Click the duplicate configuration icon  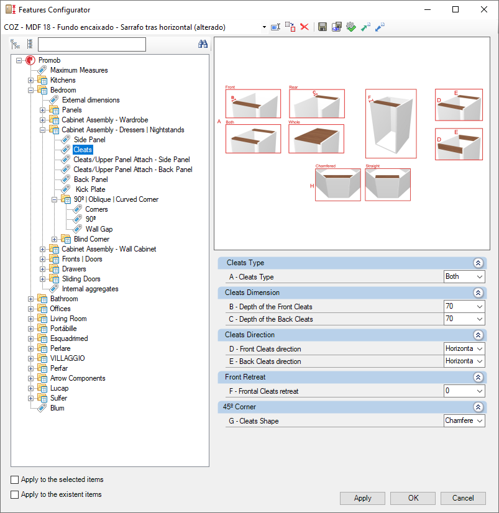click(x=290, y=27)
